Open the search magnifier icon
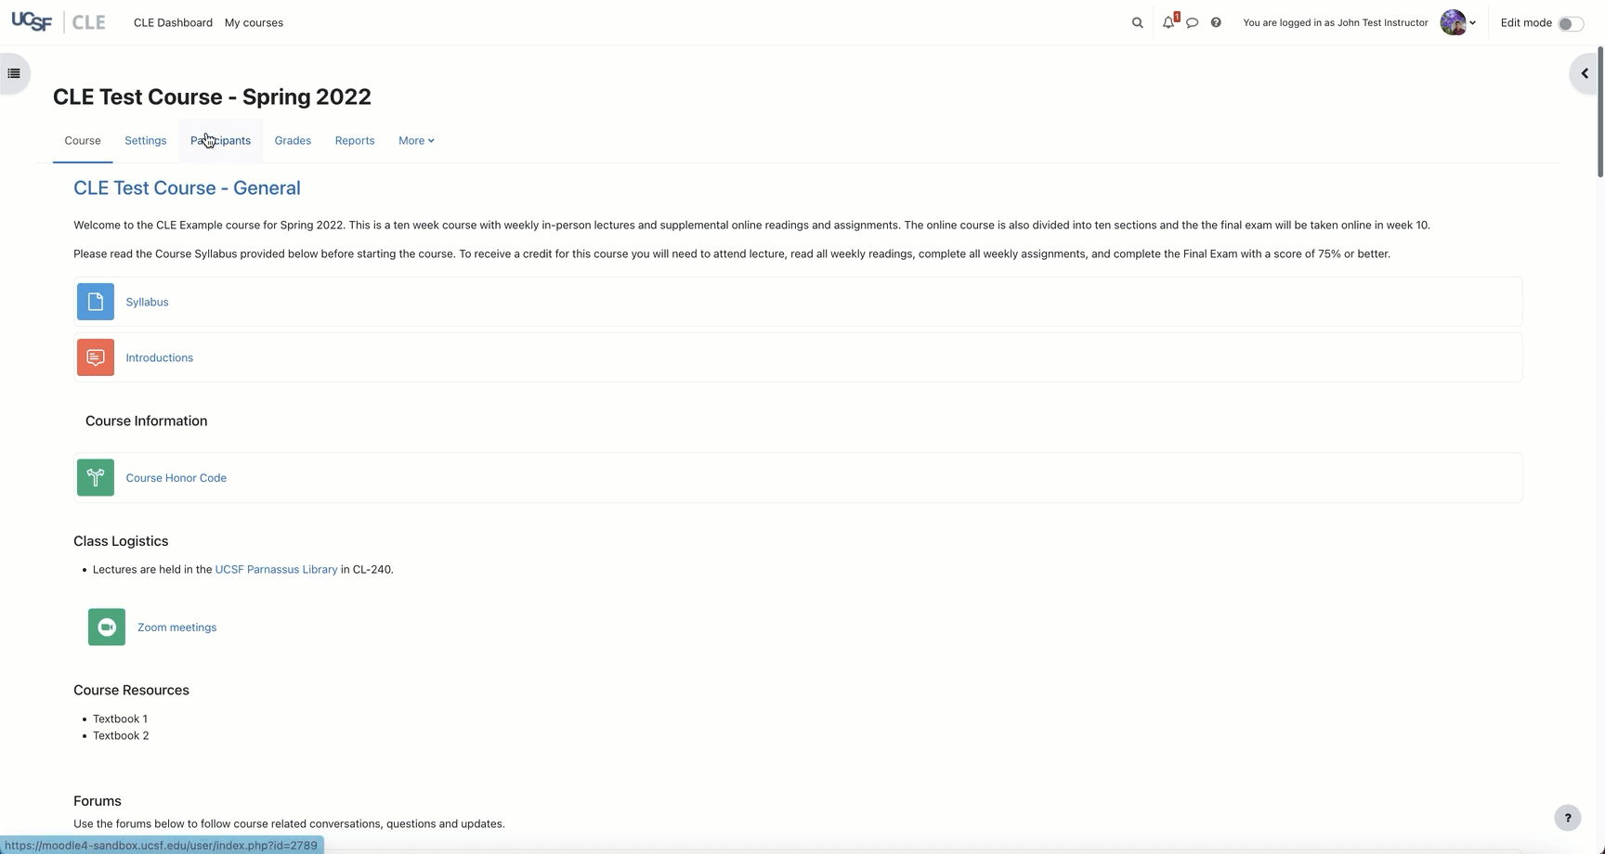Screen dimensions: 1605x854 point(1137,22)
